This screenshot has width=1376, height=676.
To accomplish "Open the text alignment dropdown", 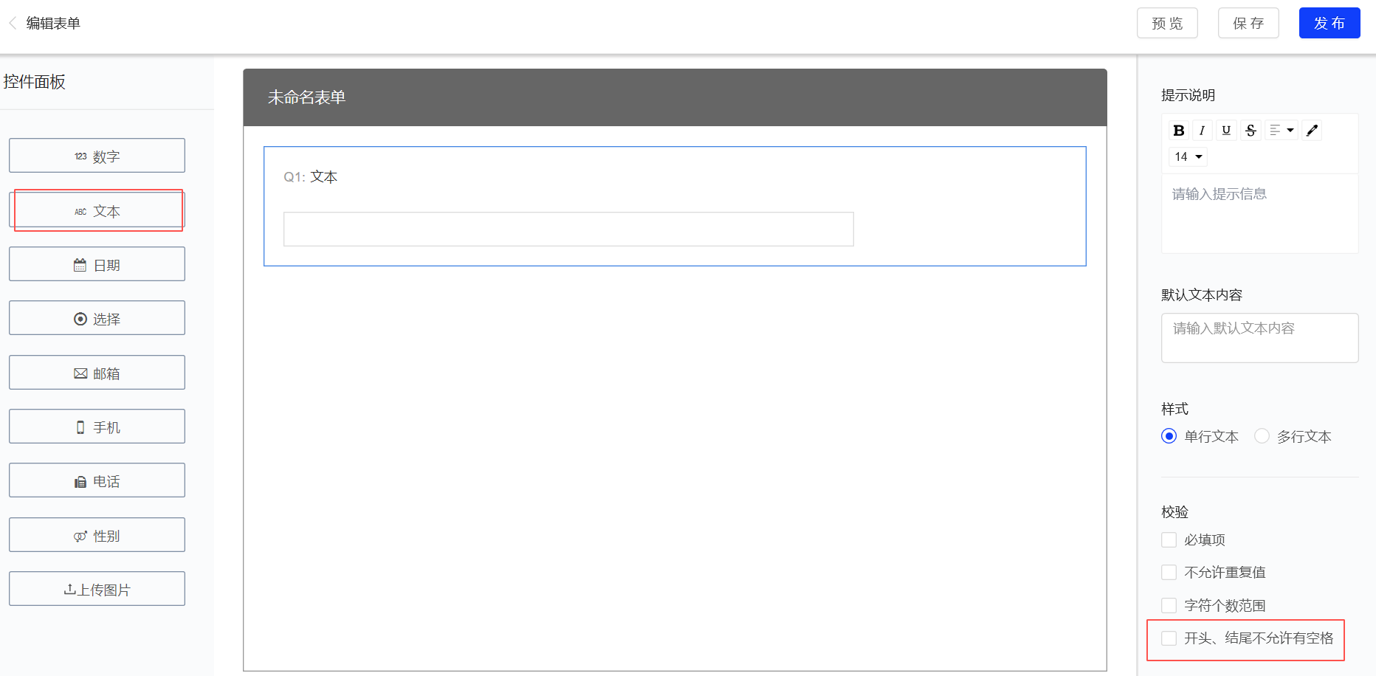I will pyautogui.click(x=1282, y=131).
